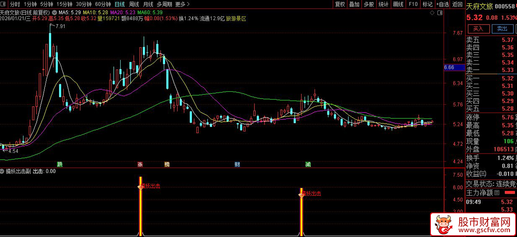Viewport: 517px width, 237px height.
Task: Open the 画线 drawing tools
Action: click(x=398, y=4)
